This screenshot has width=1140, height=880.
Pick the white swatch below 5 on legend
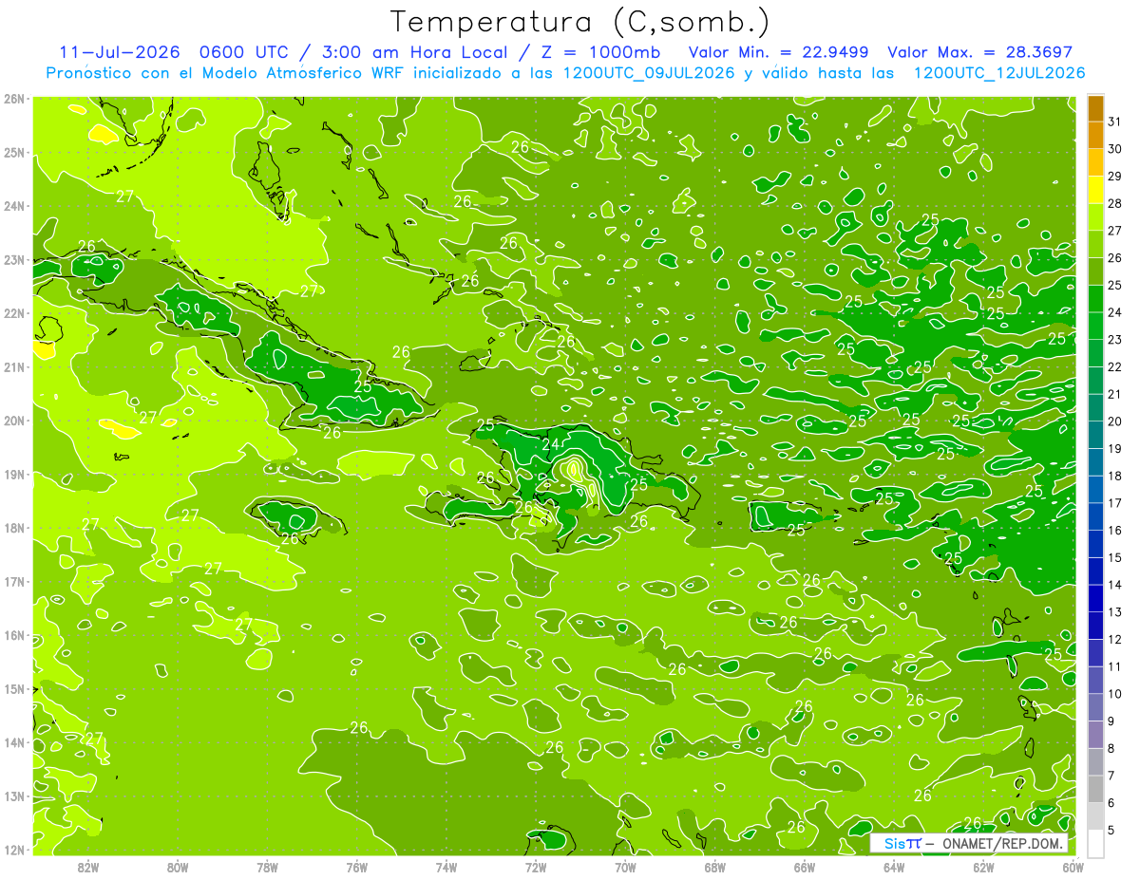[x=1095, y=843]
